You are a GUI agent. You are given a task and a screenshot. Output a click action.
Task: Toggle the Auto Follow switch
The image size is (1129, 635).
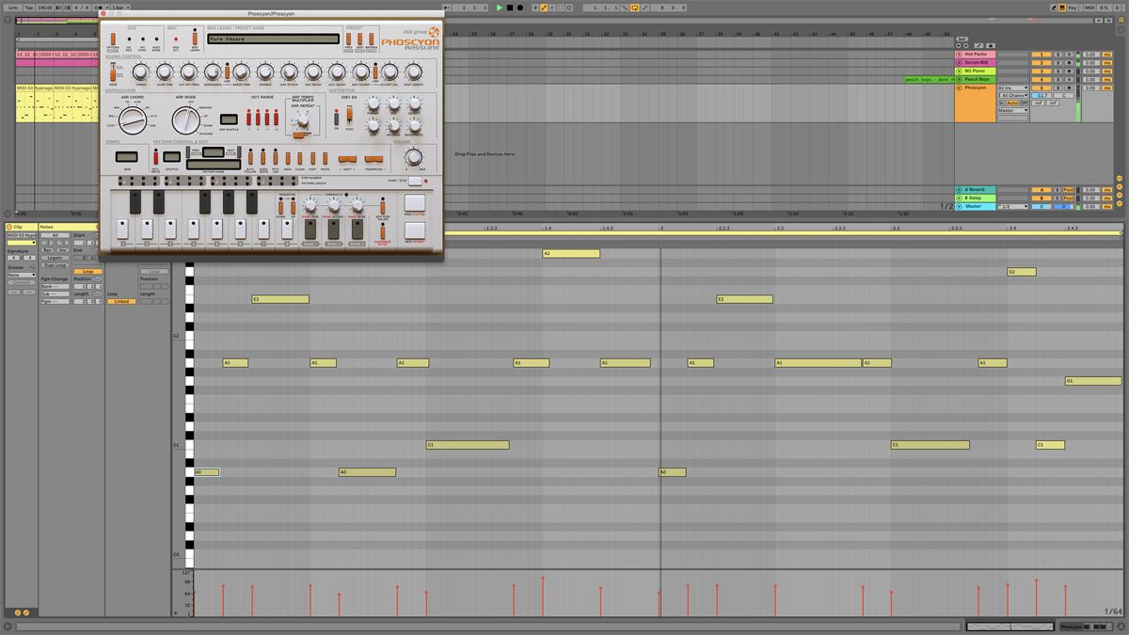249,159
